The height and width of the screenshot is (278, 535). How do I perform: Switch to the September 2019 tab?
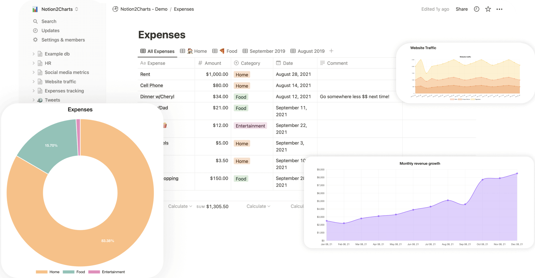pyautogui.click(x=267, y=51)
